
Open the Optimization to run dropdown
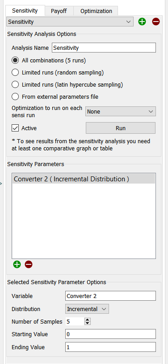coord(120,111)
